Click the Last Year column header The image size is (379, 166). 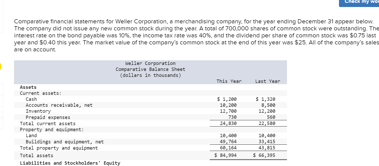click(268, 81)
